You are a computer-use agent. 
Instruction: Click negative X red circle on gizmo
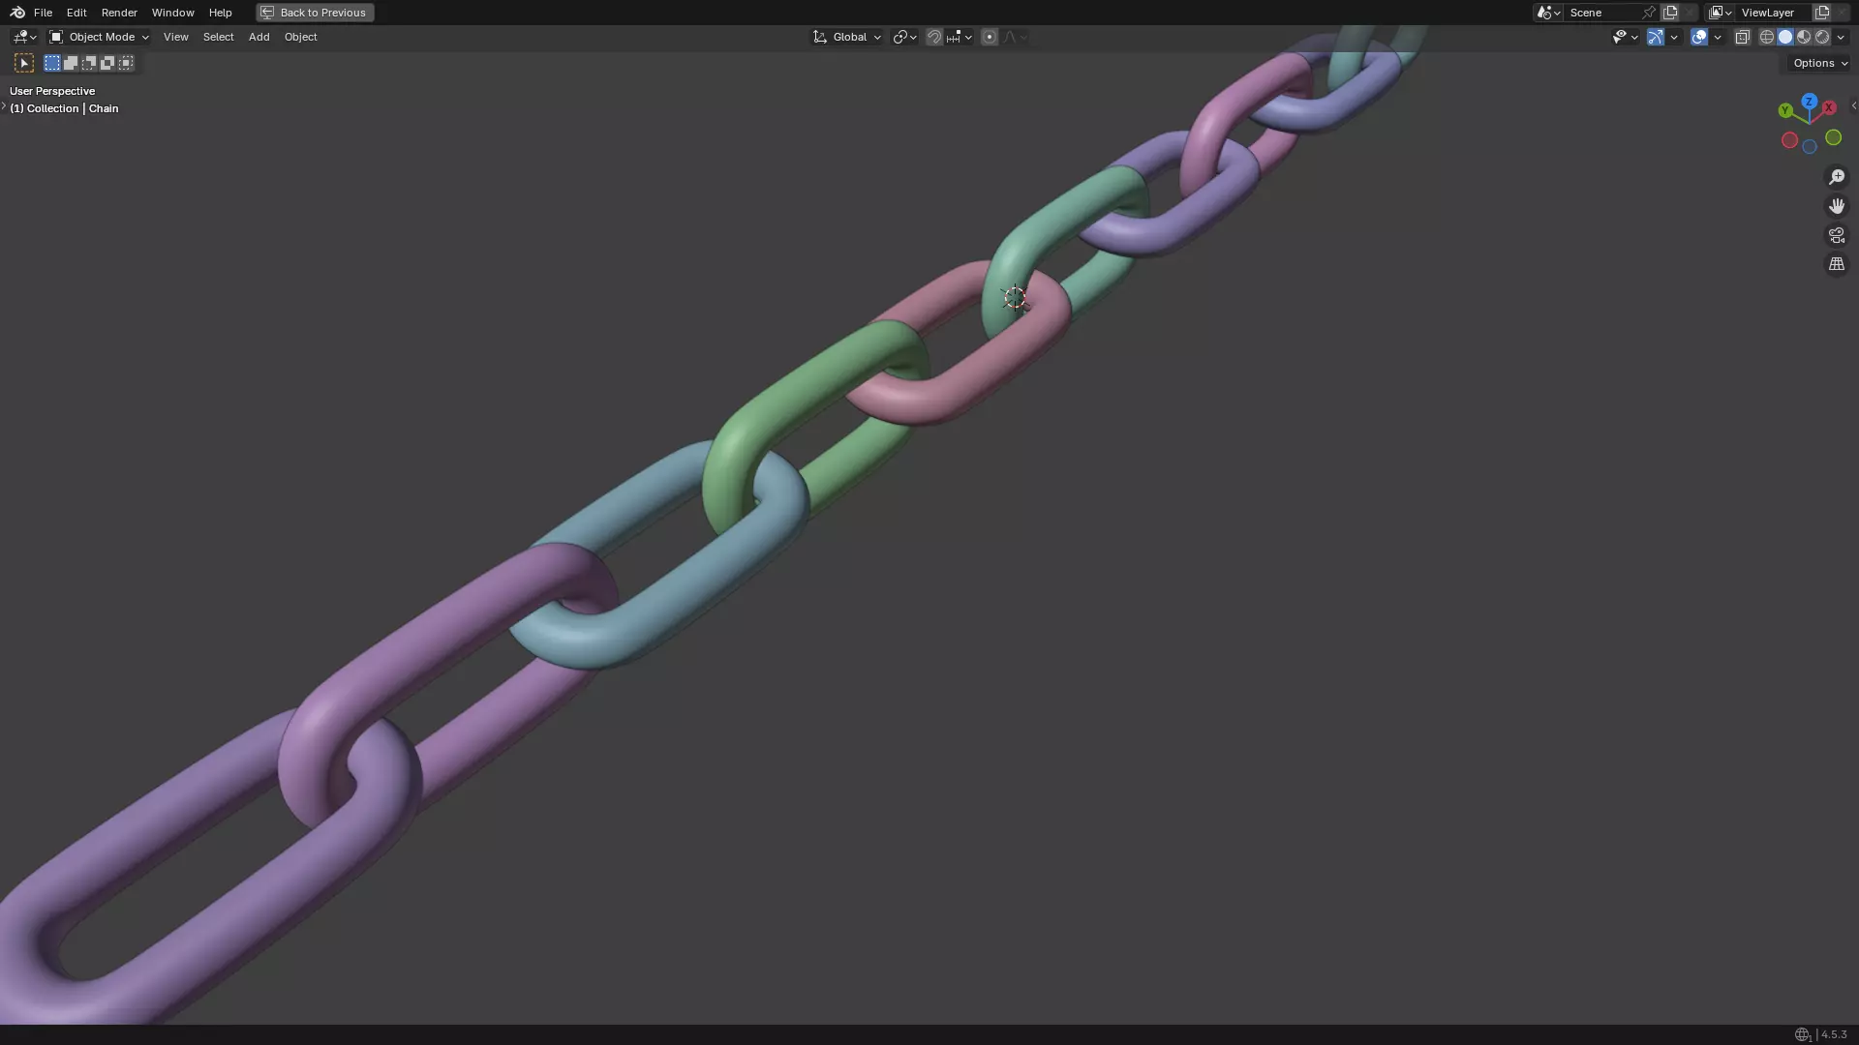(1789, 140)
